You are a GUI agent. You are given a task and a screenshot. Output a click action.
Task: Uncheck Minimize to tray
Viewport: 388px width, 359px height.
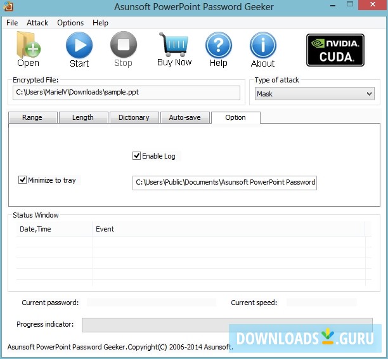23,180
